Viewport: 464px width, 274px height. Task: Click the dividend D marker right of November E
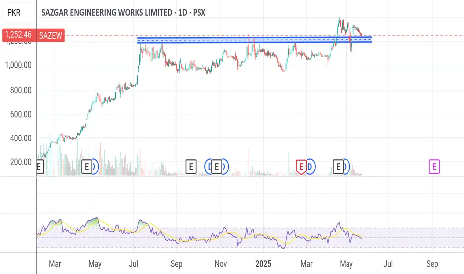[225, 167]
